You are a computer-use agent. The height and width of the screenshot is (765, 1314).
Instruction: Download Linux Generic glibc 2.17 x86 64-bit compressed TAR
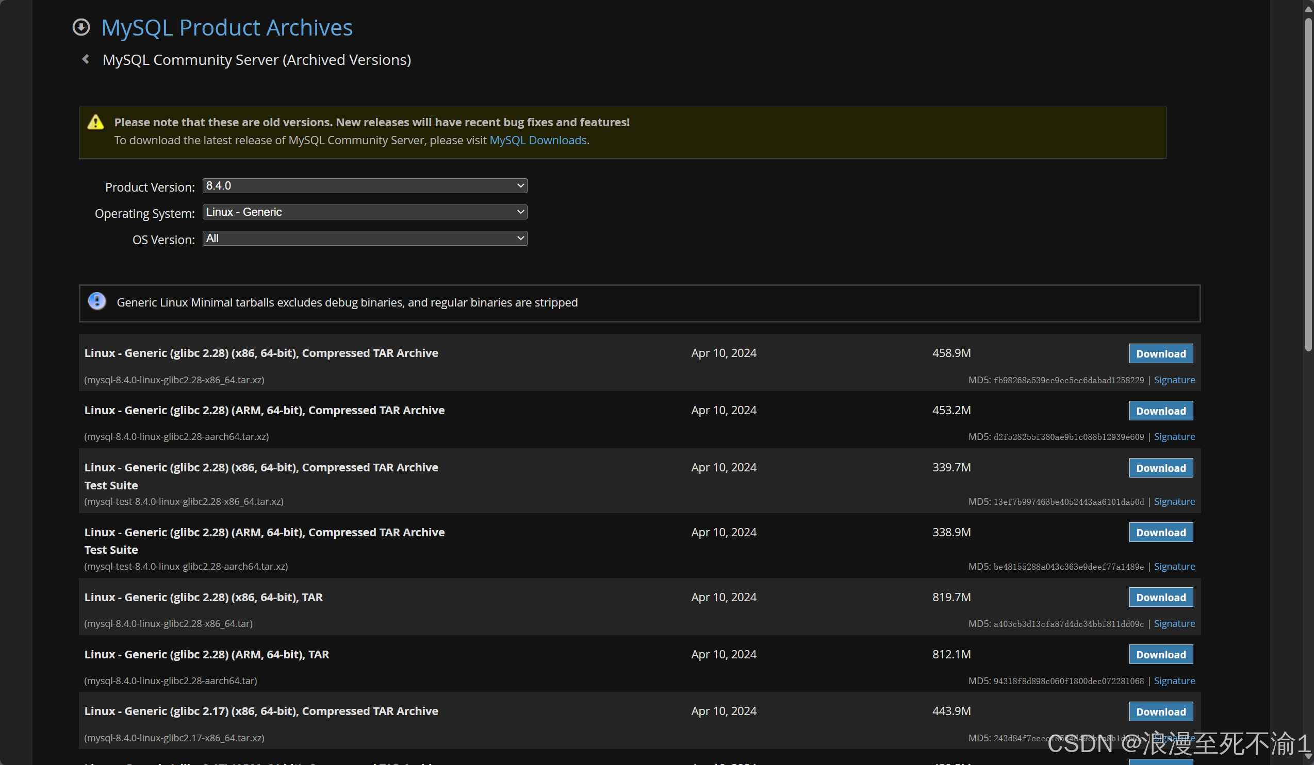pyautogui.click(x=1161, y=711)
